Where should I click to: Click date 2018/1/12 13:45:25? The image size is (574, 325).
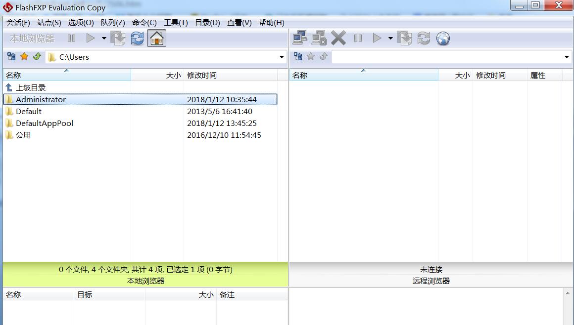tap(222, 123)
